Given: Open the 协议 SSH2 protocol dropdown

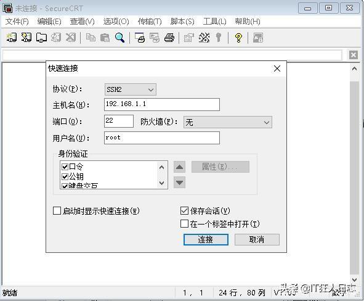Looking at the screenshot, I should [131, 89].
